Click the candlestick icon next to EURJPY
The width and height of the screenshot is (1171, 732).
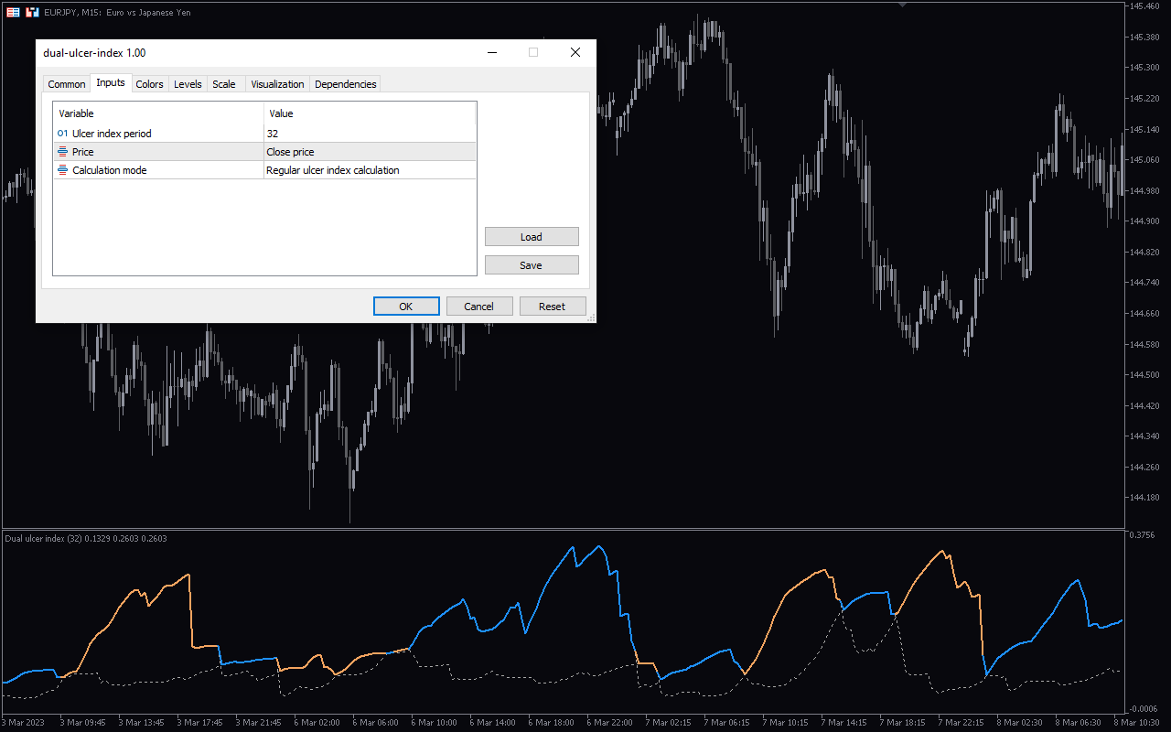[32, 13]
